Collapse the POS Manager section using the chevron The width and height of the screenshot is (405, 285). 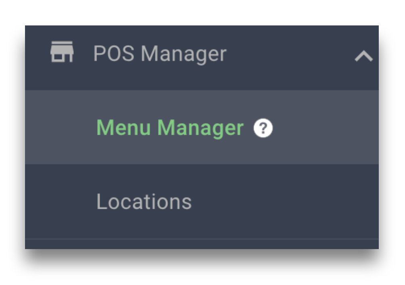point(364,56)
